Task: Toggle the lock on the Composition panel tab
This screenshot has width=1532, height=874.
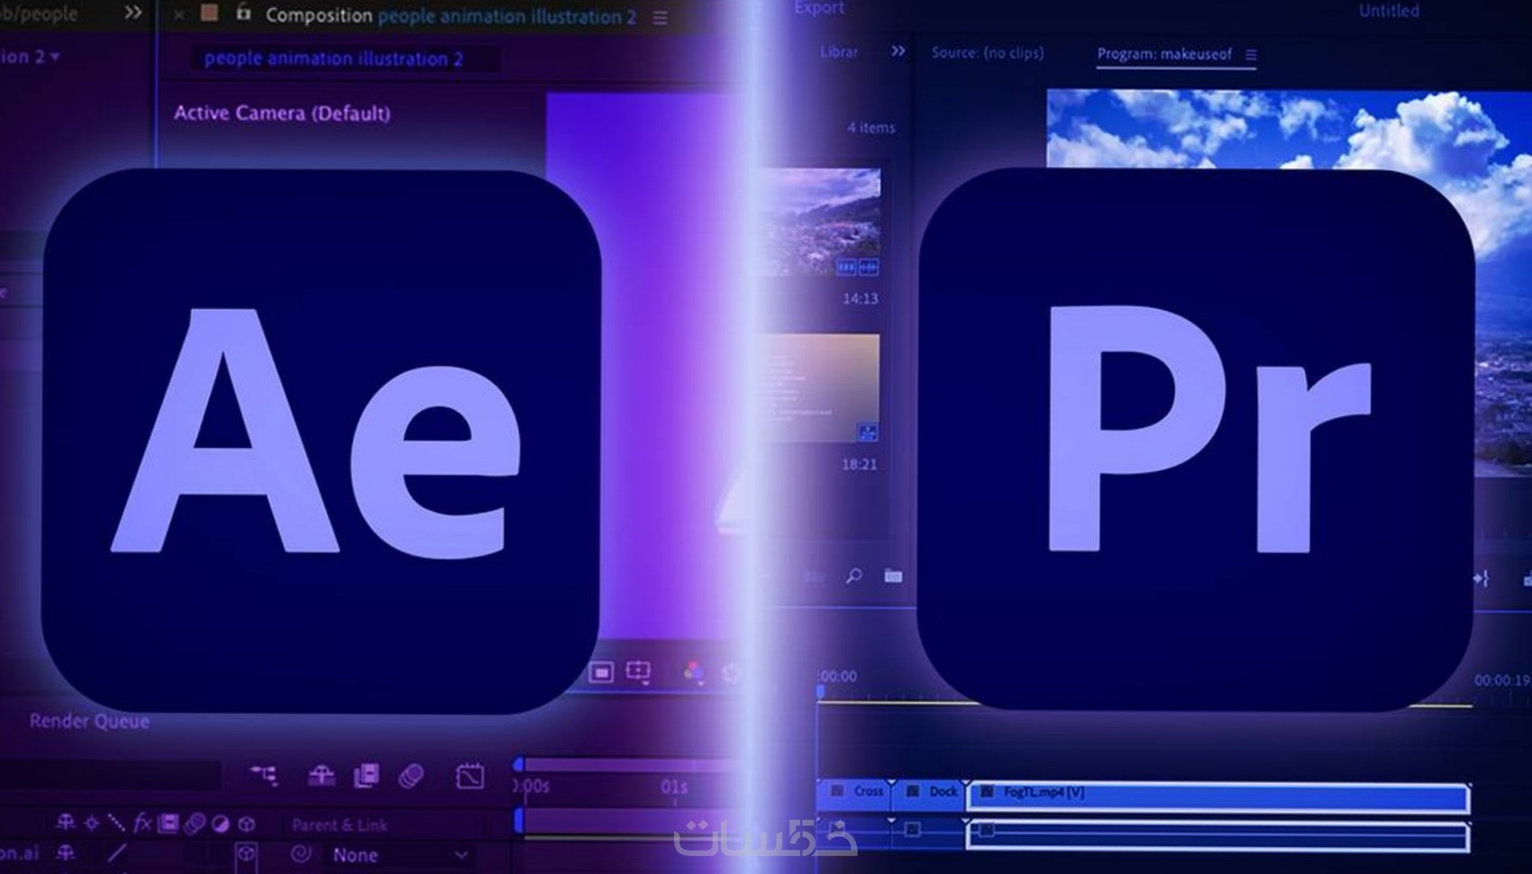Action: 243,12
